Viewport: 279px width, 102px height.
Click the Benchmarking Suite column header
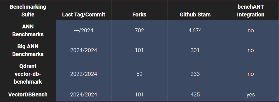[28, 11]
